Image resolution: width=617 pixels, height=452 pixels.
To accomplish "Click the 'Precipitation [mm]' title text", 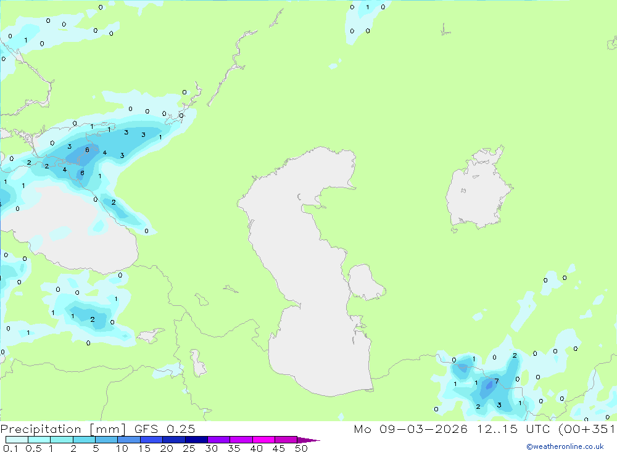I will 63,429.
